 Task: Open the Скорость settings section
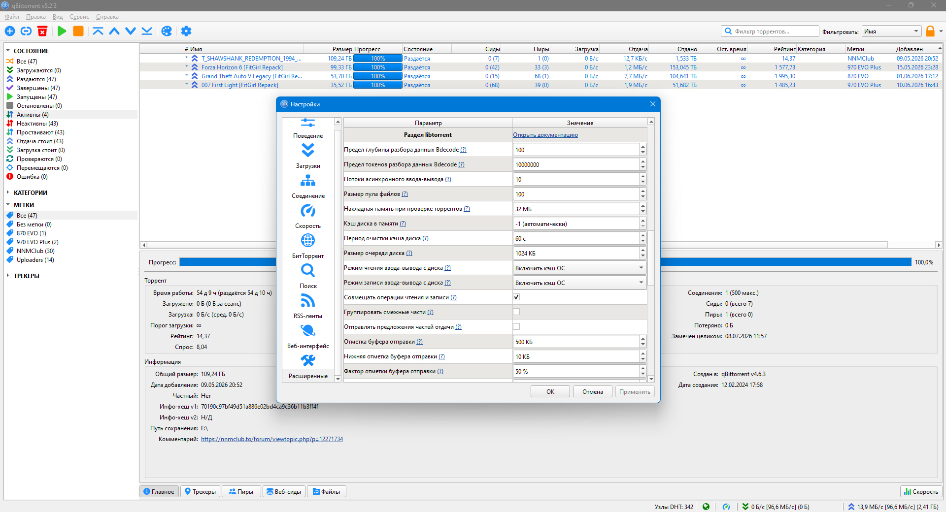(308, 216)
